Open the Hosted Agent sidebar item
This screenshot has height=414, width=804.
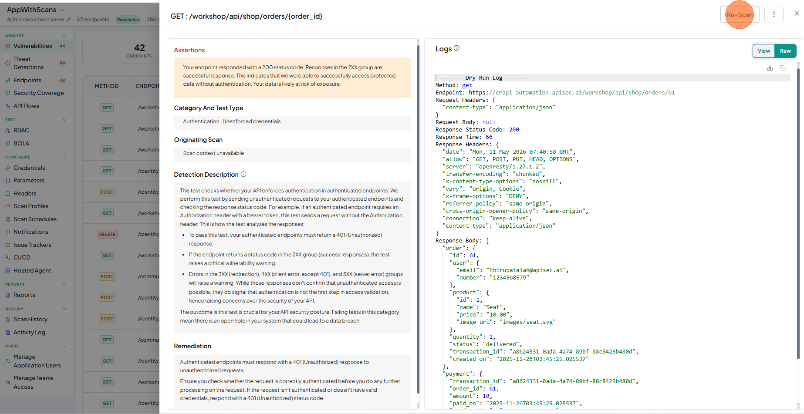coord(32,270)
